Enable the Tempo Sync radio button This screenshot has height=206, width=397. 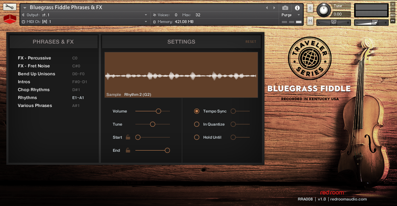(197, 111)
